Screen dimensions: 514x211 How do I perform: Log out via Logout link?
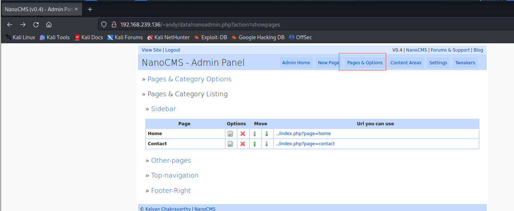point(173,50)
